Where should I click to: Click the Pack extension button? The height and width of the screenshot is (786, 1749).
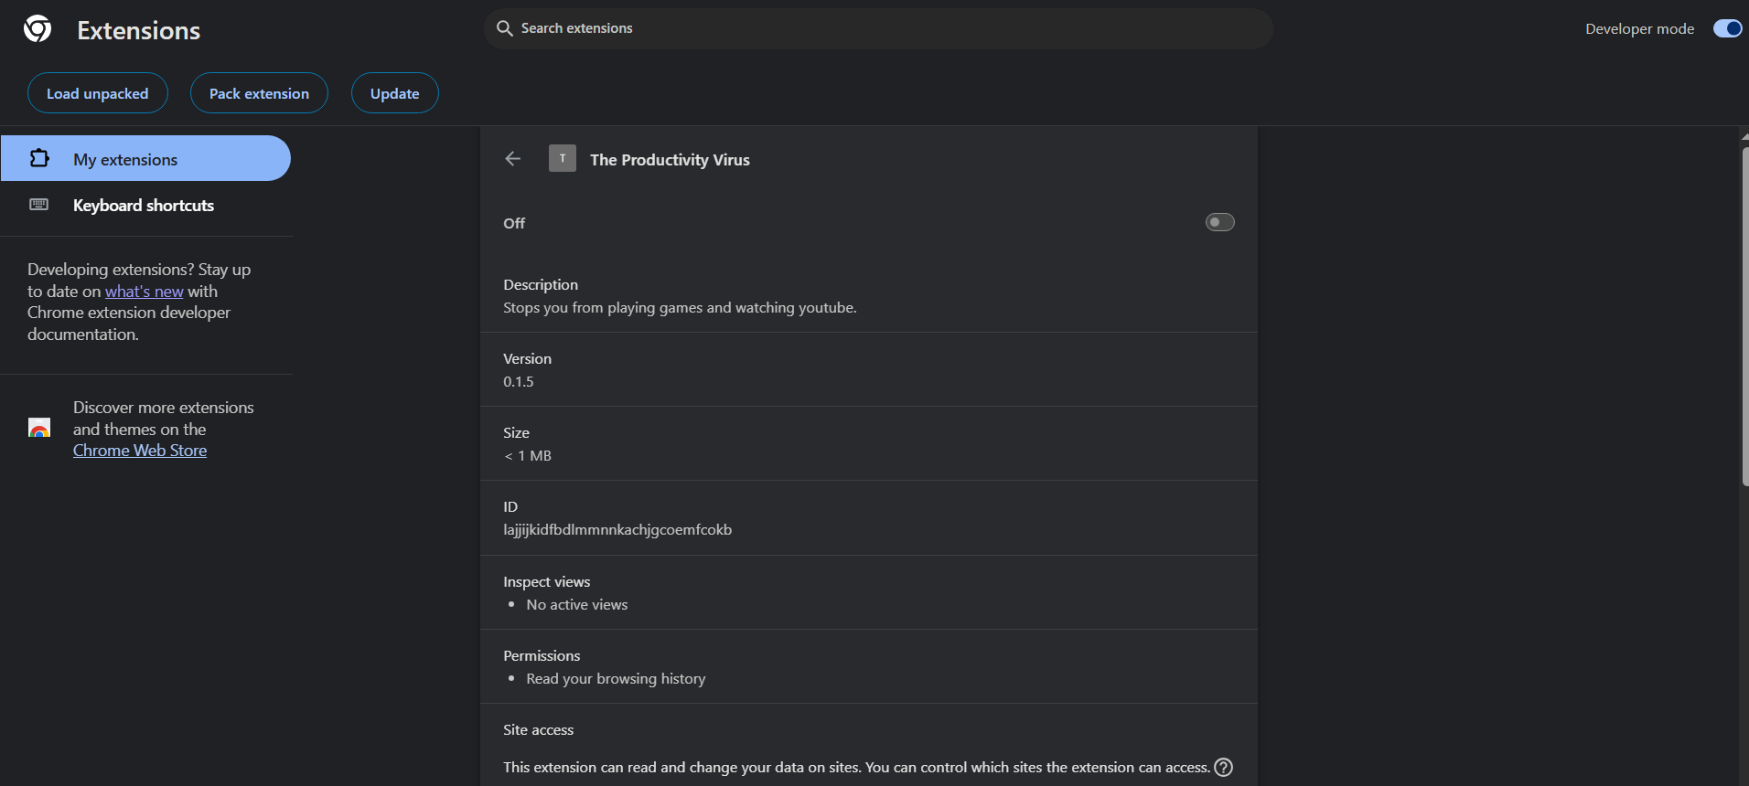click(x=259, y=93)
